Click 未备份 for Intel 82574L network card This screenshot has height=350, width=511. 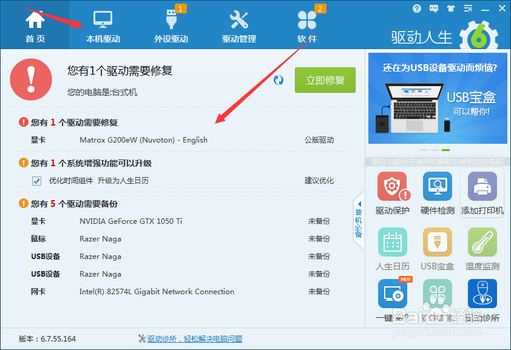pos(319,292)
